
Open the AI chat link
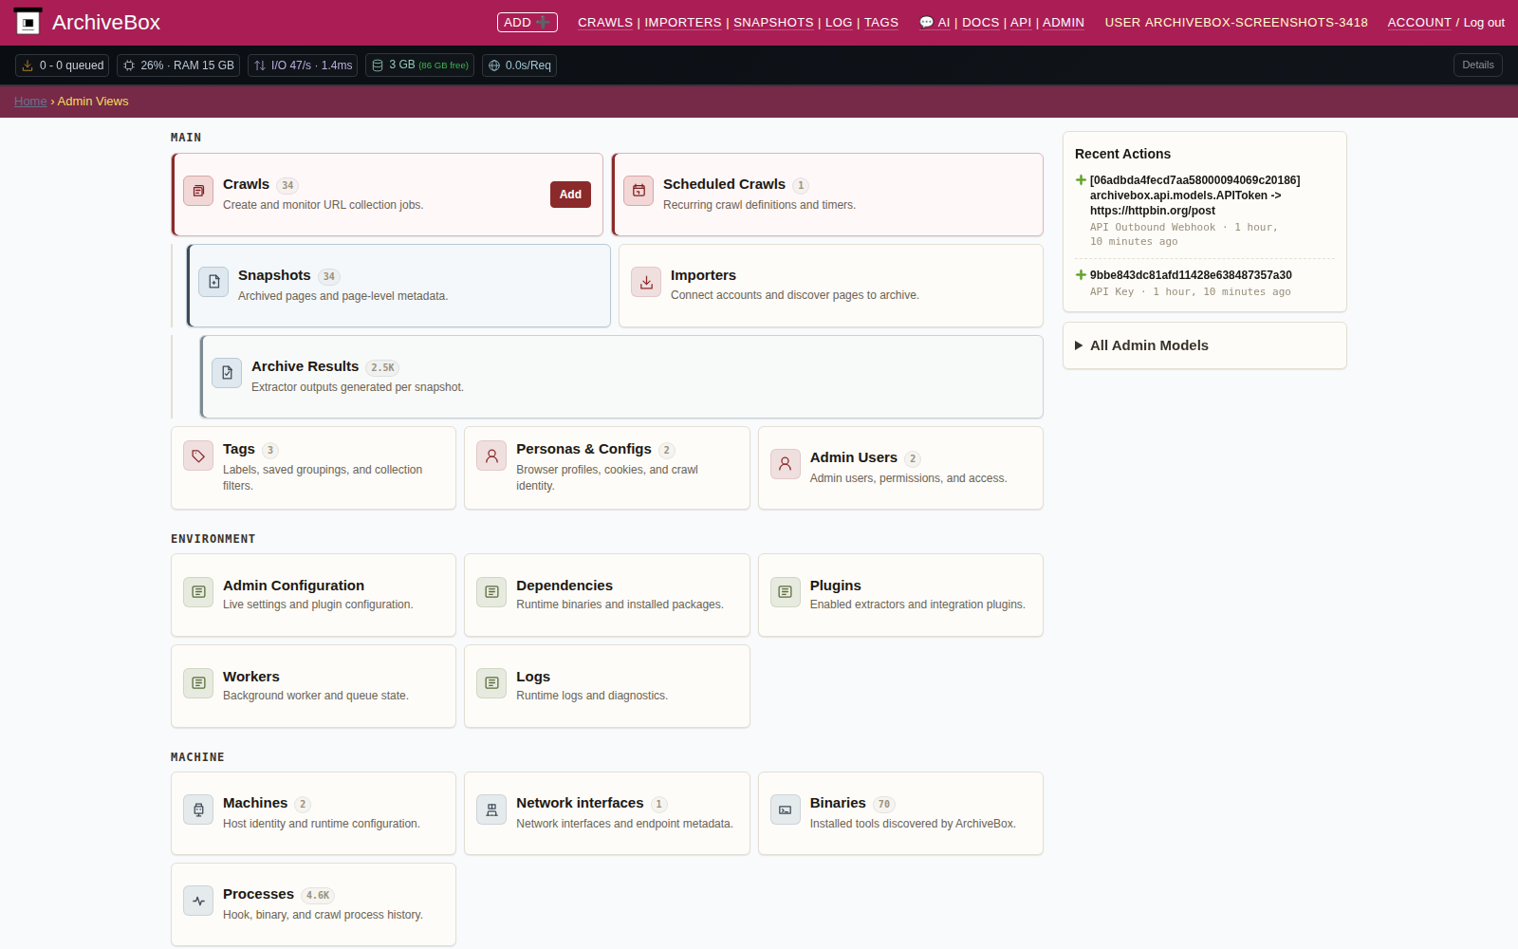[x=935, y=22]
